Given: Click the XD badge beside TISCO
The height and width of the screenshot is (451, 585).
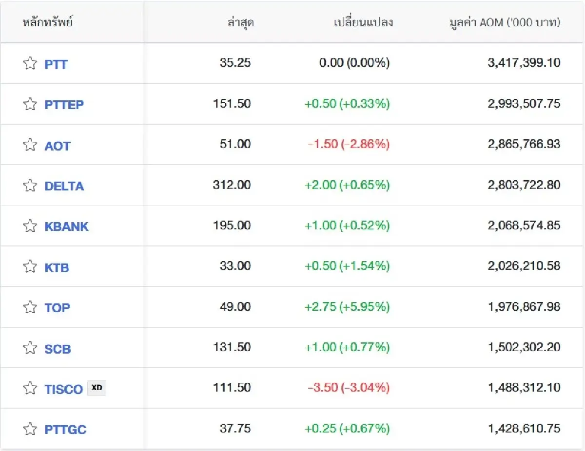Looking at the screenshot, I should click(x=97, y=388).
